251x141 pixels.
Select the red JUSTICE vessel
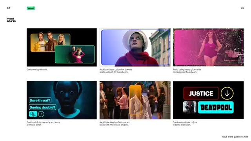[201, 93]
